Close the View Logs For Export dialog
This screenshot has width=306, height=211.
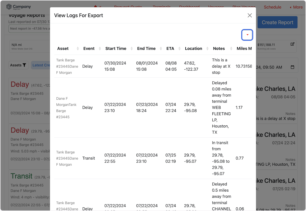[250, 16]
